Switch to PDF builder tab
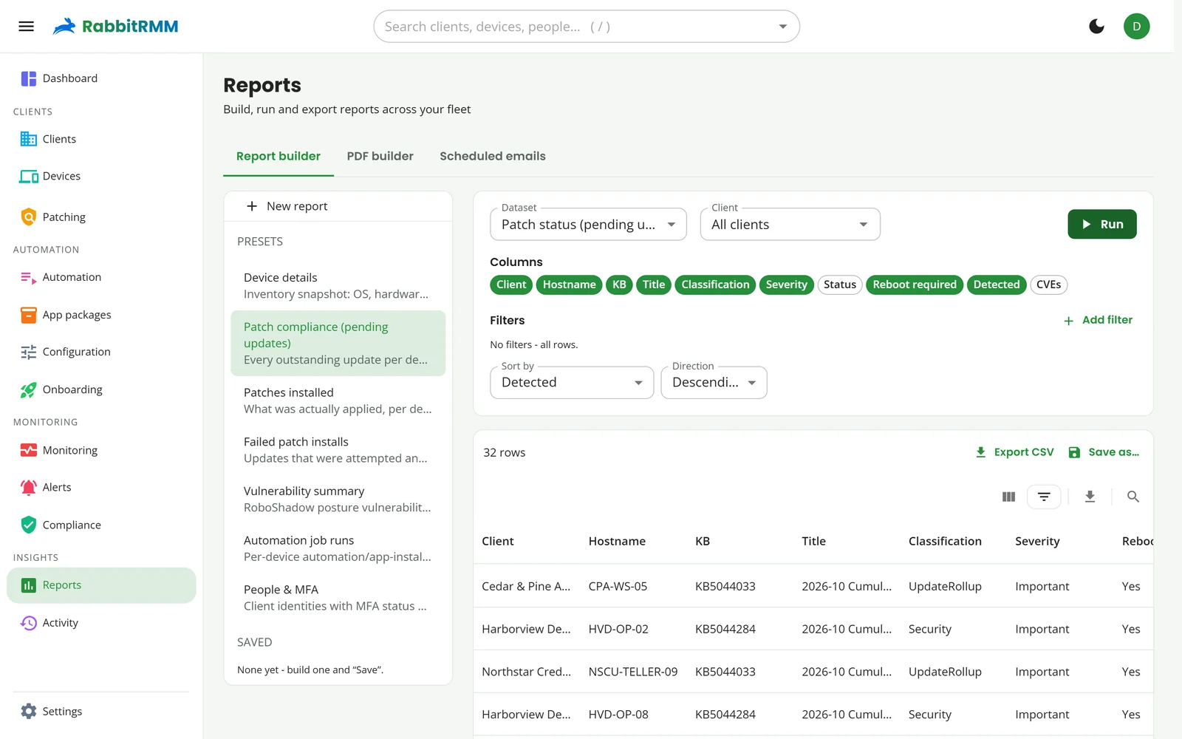The image size is (1182, 739). 380,156
